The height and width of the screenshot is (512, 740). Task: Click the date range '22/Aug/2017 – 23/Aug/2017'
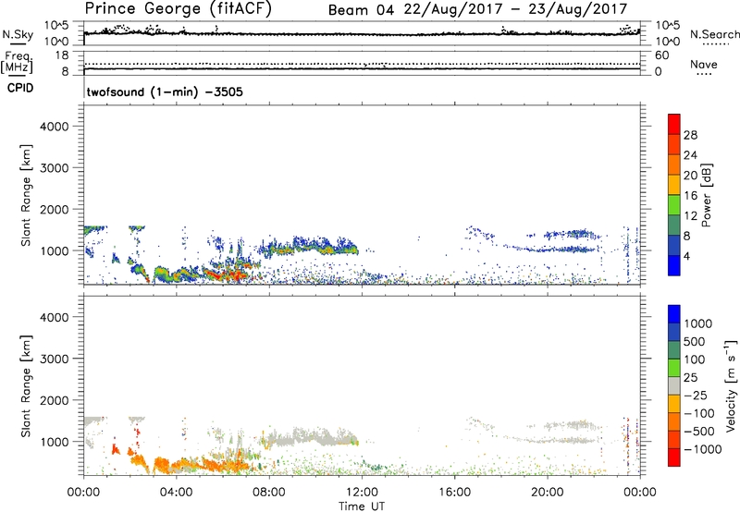(x=515, y=9)
